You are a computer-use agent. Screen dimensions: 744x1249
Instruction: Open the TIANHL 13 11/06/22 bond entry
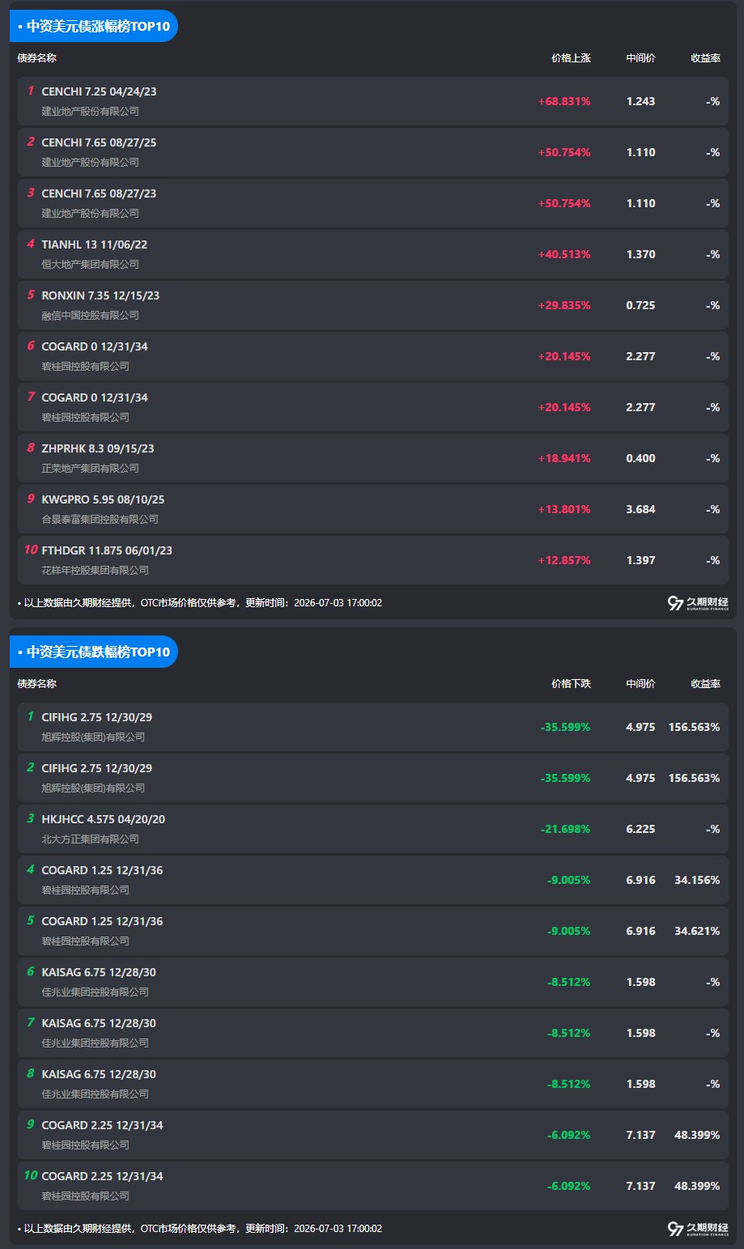click(x=373, y=254)
